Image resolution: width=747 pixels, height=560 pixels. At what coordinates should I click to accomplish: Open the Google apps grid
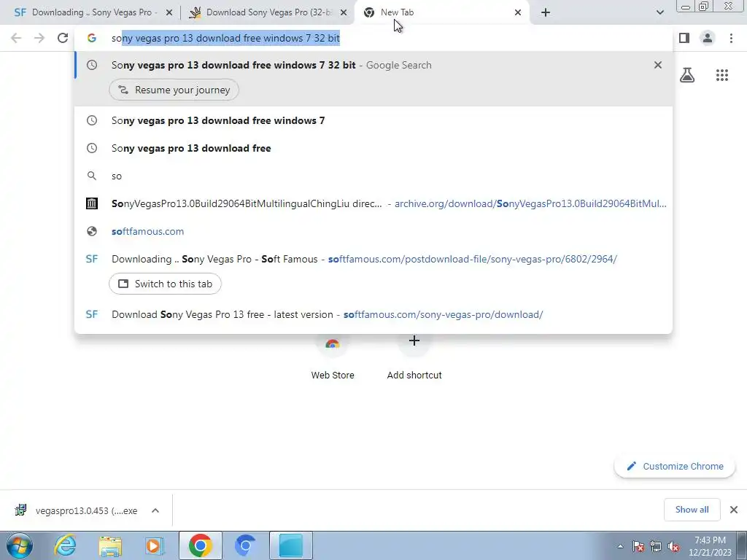click(x=722, y=75)
